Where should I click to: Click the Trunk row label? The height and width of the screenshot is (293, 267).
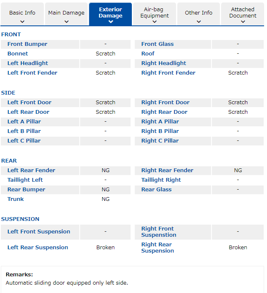[x=15, y=199]
